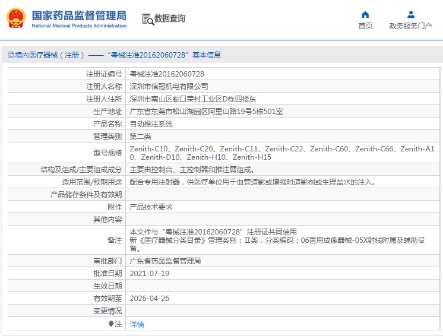
Task: Click the 数据查询 text label
Action: coord(170,19)
